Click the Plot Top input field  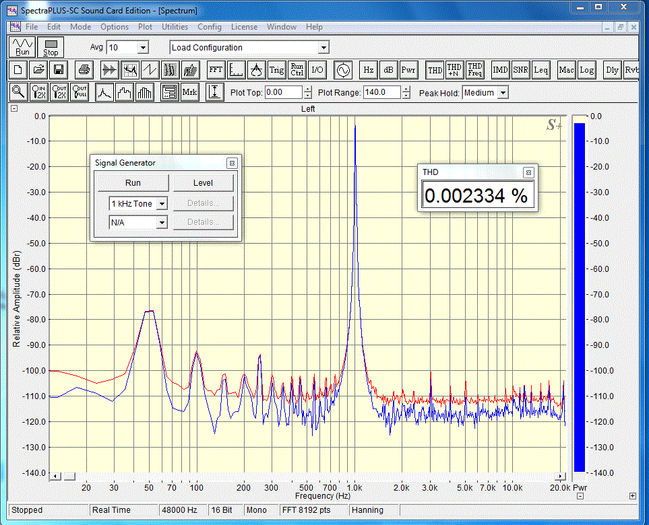[x=284, y=92]
